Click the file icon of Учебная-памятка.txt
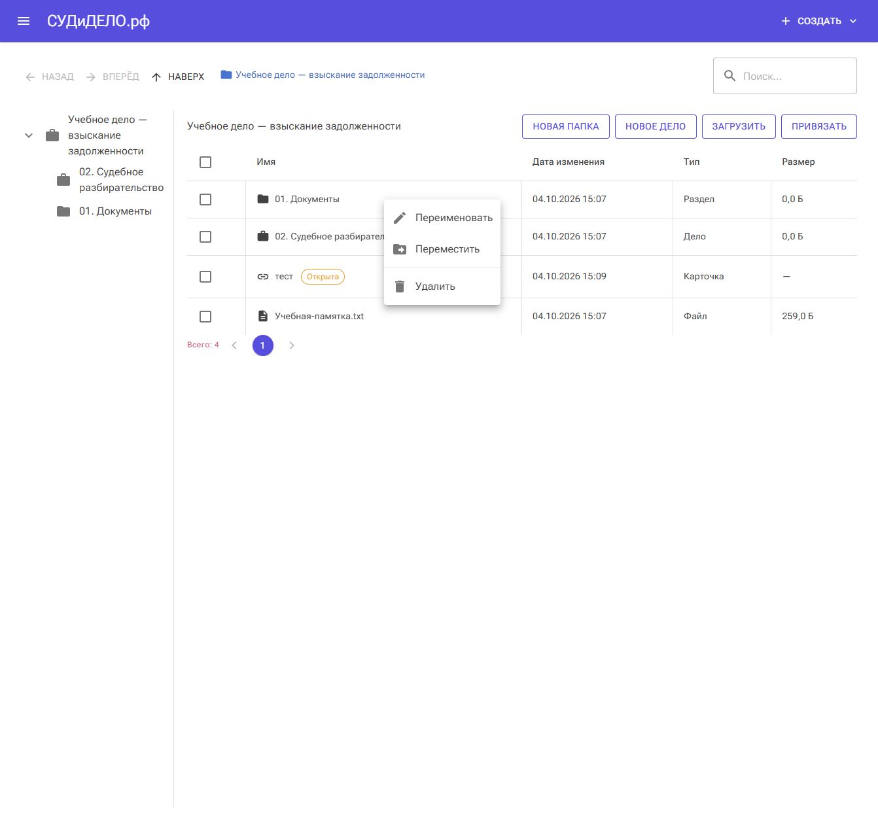The image size is (878, 819). pyautogui.click(x=263, y=316)
